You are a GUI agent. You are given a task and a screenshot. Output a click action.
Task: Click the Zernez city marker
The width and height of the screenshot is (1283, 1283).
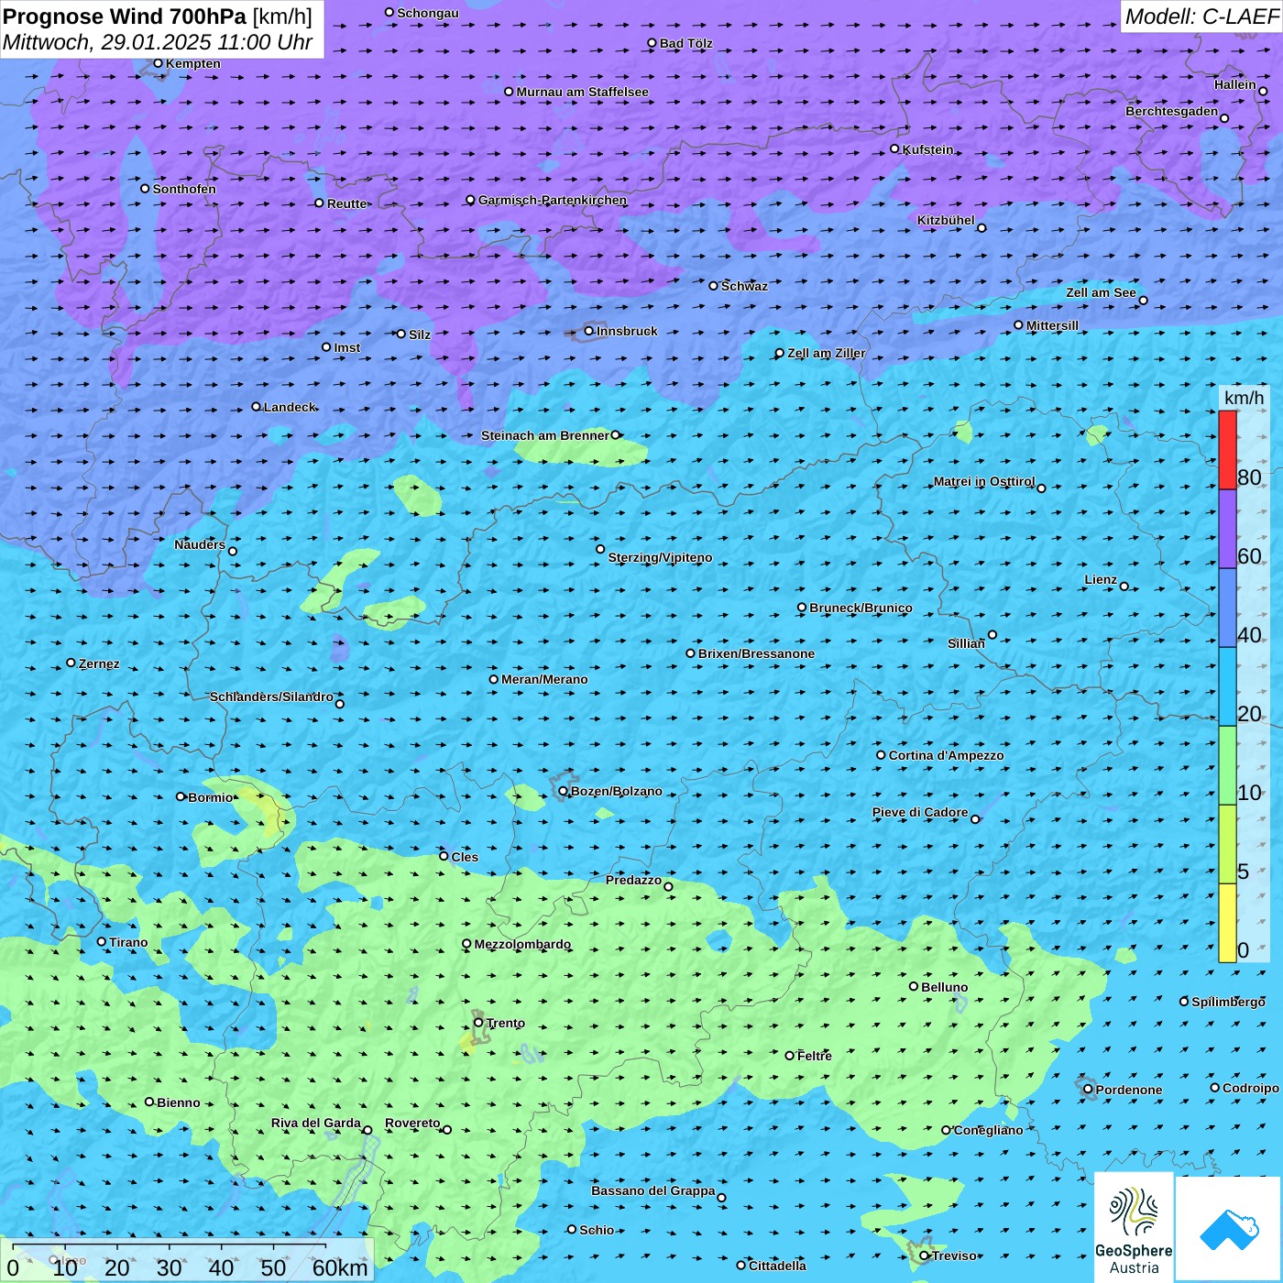tap(71, 663)
